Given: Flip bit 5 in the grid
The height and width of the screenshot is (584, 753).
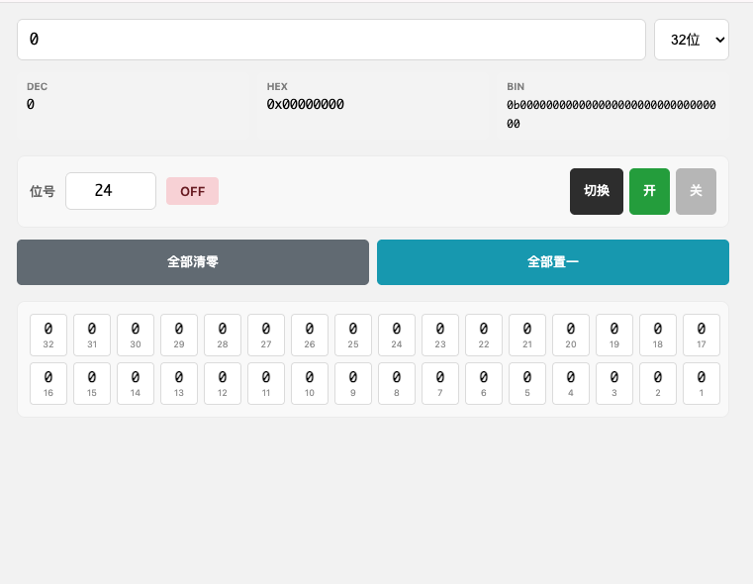Looking at the screenshot, I should point(527,383).
